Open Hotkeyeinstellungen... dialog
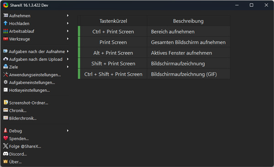274x167 pixels. [29, 91]
